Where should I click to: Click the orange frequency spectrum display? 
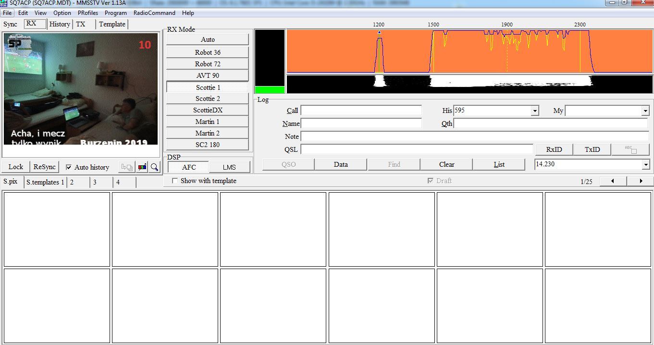tap(469, 51)
